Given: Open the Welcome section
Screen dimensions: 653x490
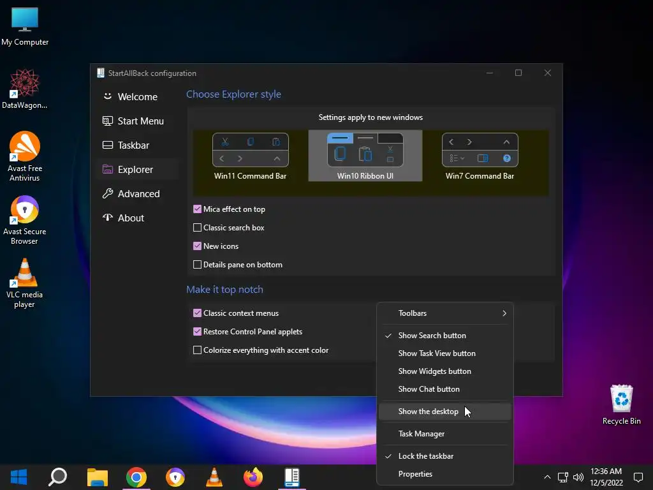Looking at the screenshot, I should coord(138,97).
